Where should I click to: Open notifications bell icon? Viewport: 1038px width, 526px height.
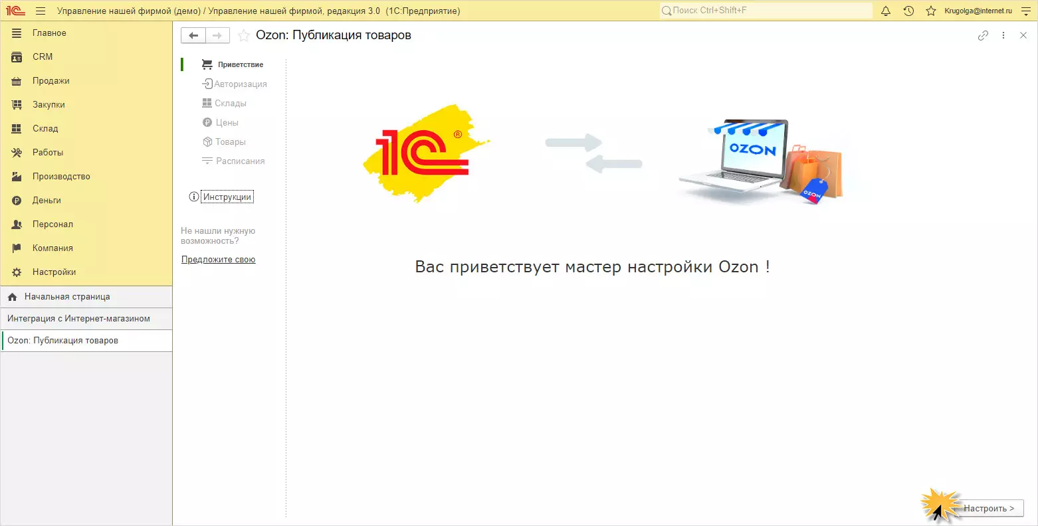pos(886,11)
